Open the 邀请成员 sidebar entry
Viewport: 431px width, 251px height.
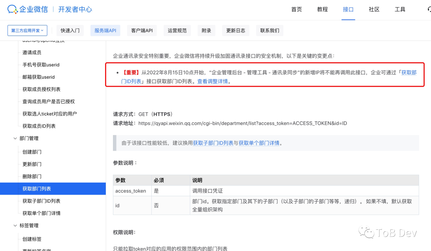[32, 52]
